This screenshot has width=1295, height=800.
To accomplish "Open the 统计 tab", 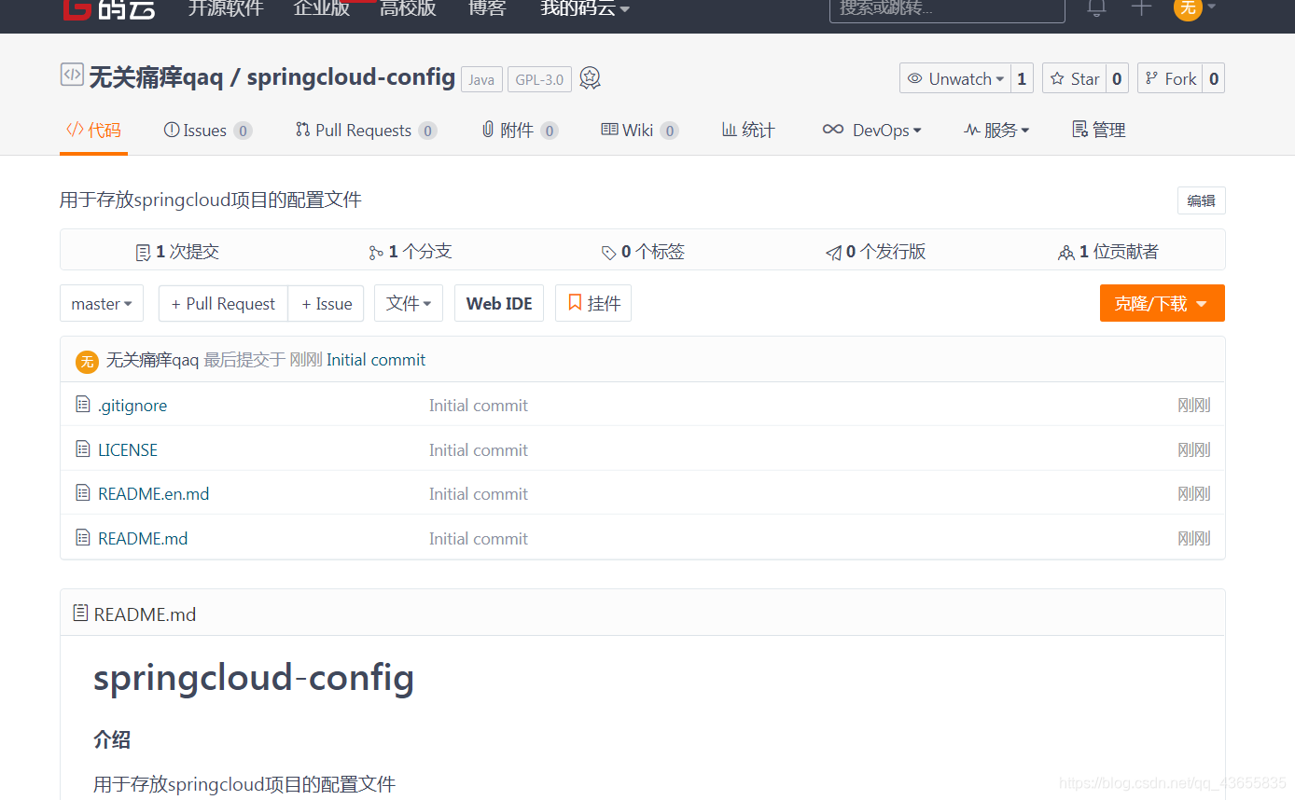I will click(x=748, y=130).
